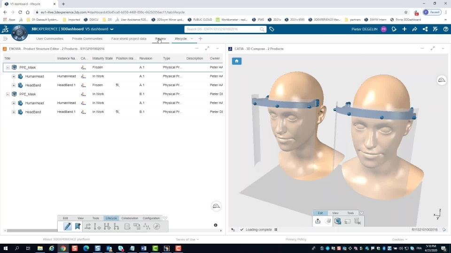Click the New Branch icon in Lifecycle toolbar

(107, 226)
